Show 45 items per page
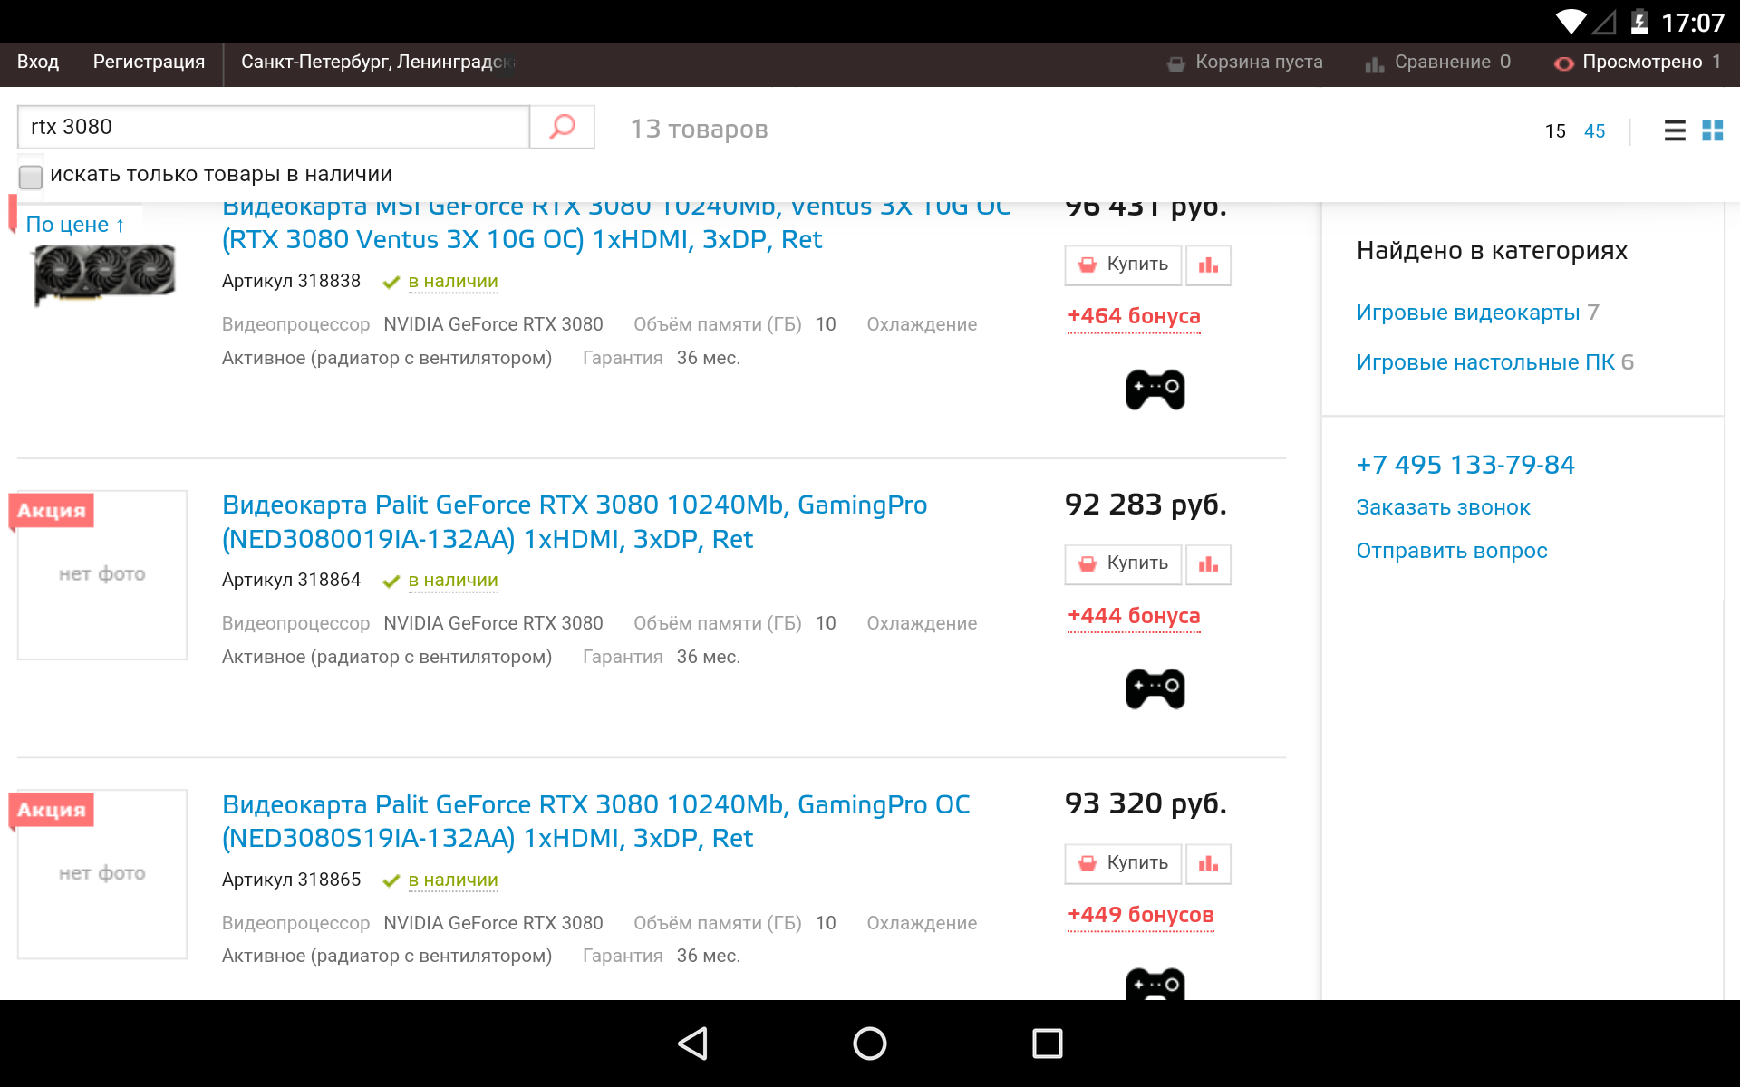The image size is (1740, 1087). (x=1594, y=131)
